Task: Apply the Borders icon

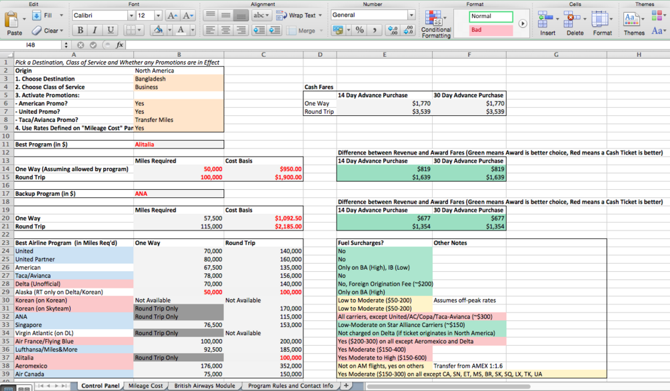Action: 131,30
